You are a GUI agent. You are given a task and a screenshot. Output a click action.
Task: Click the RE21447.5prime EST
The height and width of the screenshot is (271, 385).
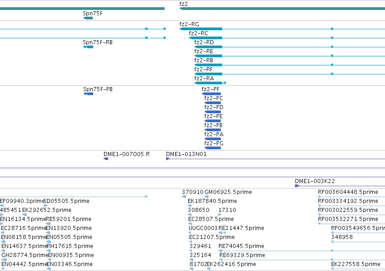[222, 233]
